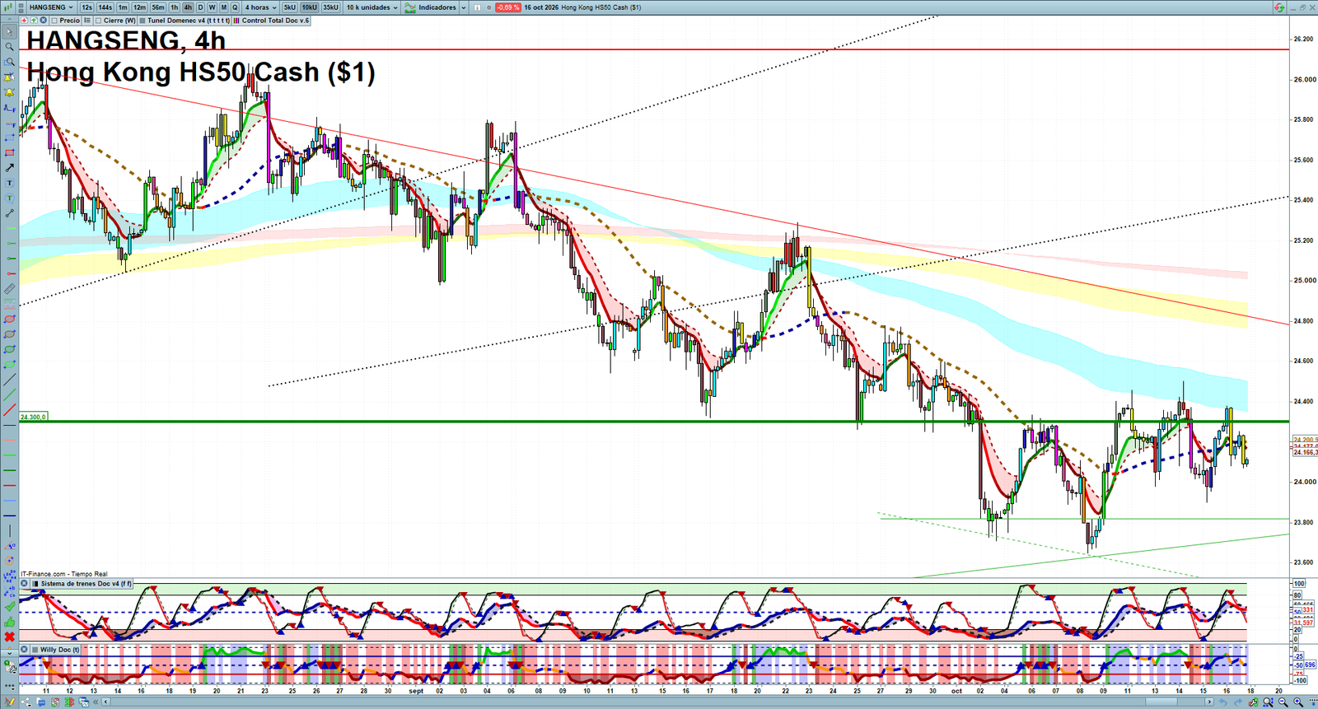The image size is (1318, 709).
Task: Switch to the 144s timeframe
Action: pyautogui.click(x=105, y=7)
